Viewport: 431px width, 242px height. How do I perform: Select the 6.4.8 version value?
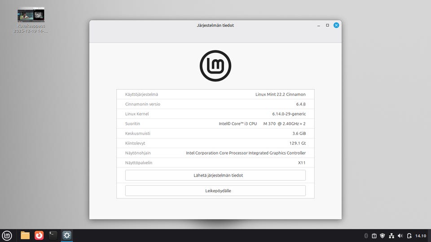click(301, 104)
